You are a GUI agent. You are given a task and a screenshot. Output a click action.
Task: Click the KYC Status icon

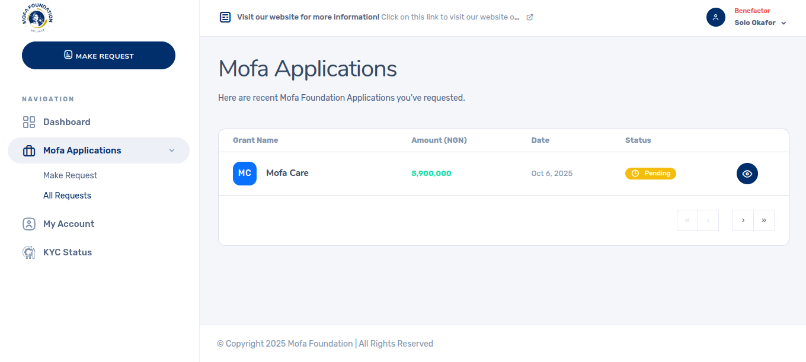coord(29,252)
